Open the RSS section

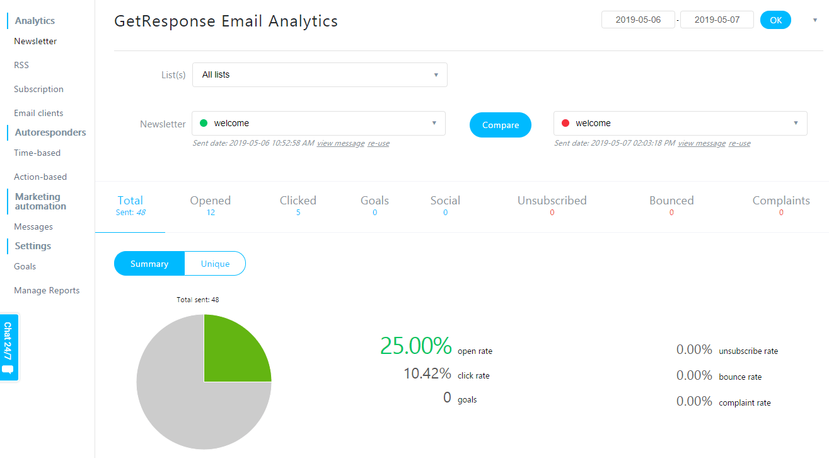pyautogui.click(x=21, y=65)
